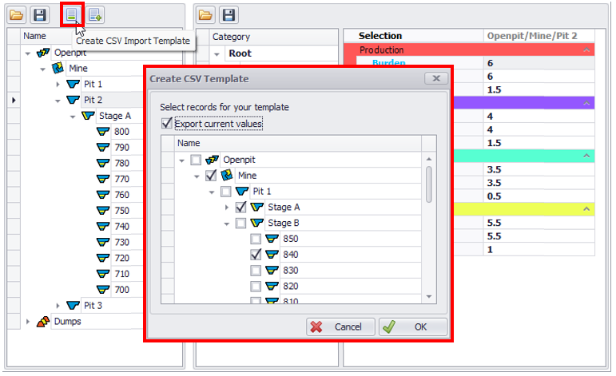The image size is (616, 376).
Task: Expand Pit 1 node in left tree
Action: coord(58,84)
